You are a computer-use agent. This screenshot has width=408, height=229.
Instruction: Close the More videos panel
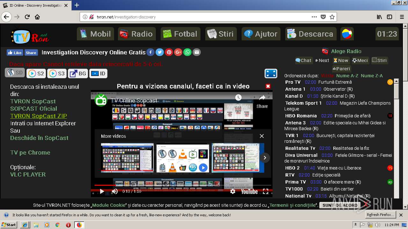coord(262,136)
